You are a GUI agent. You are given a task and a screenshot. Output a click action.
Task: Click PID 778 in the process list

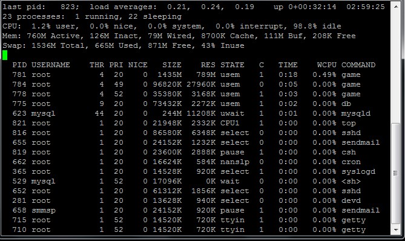click(19, 94)
